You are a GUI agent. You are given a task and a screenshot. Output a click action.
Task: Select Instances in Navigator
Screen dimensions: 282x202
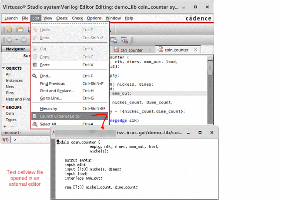click(x=14, y=81)
